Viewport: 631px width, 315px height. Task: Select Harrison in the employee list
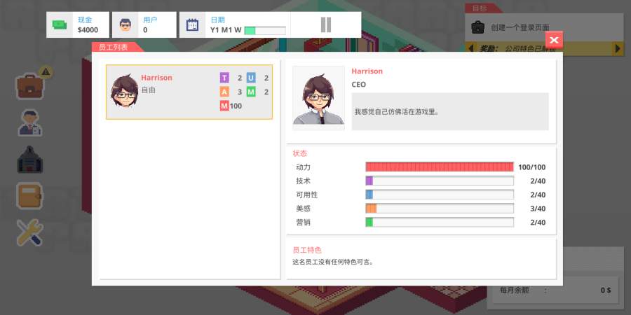pos(189,92)
